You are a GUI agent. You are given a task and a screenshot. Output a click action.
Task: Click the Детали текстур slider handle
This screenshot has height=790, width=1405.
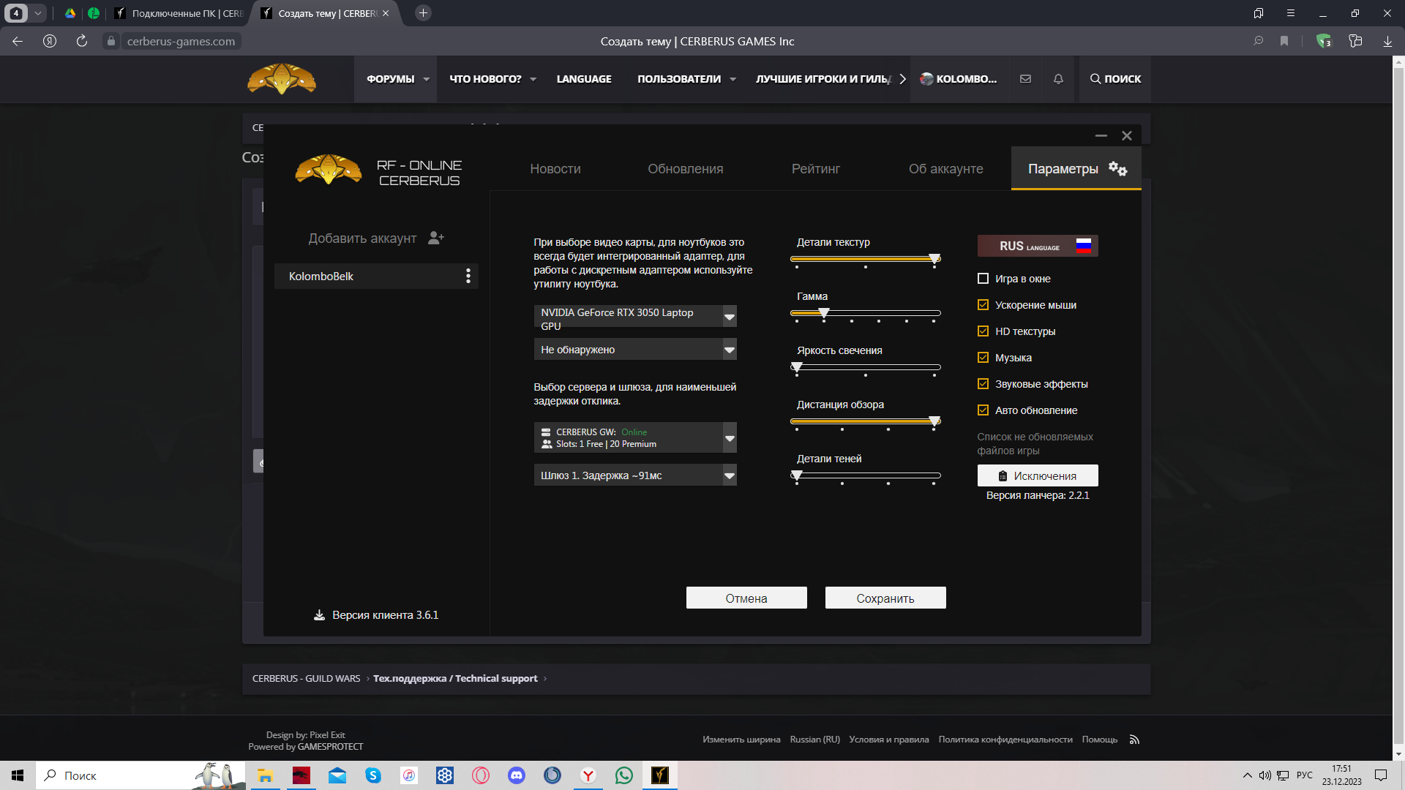(934, 259)
